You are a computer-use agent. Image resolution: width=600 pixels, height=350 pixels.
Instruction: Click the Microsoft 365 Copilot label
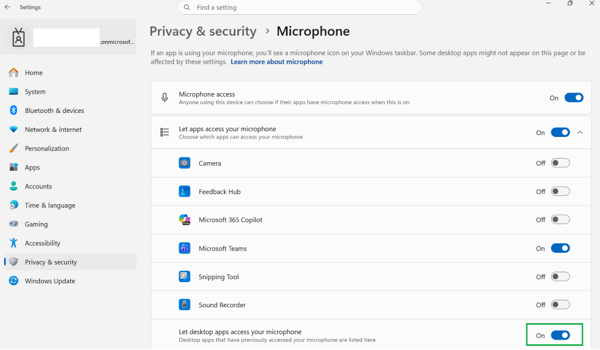(230, 219)
